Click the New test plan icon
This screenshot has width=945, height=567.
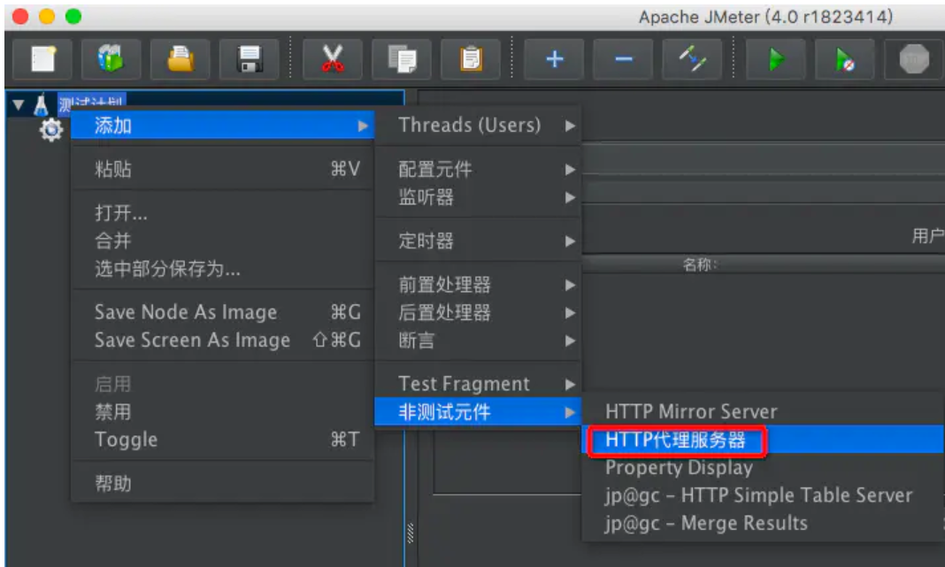click(x=42, y=59)
